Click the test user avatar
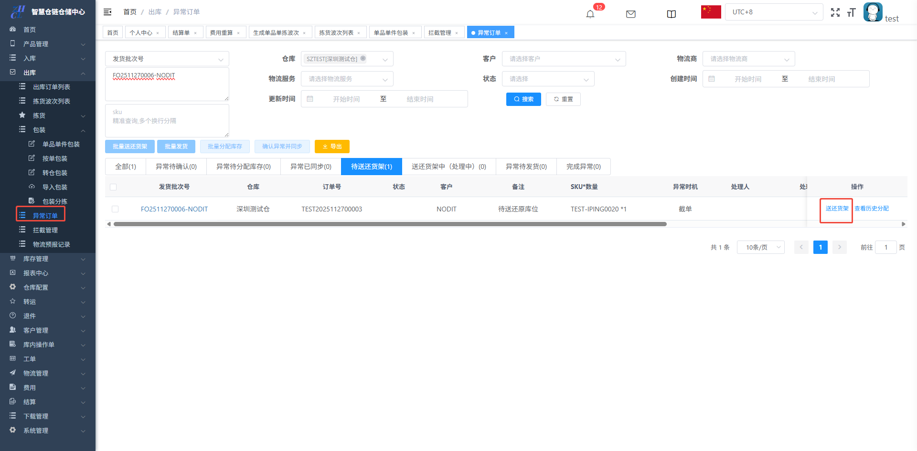The image size is (917, 451). coord(873,12)
